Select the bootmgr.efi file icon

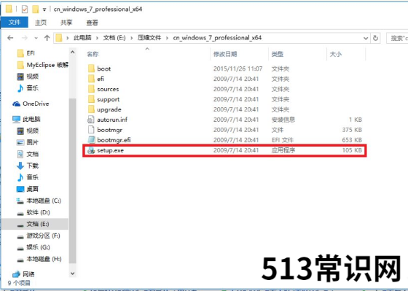click(91, 140)
